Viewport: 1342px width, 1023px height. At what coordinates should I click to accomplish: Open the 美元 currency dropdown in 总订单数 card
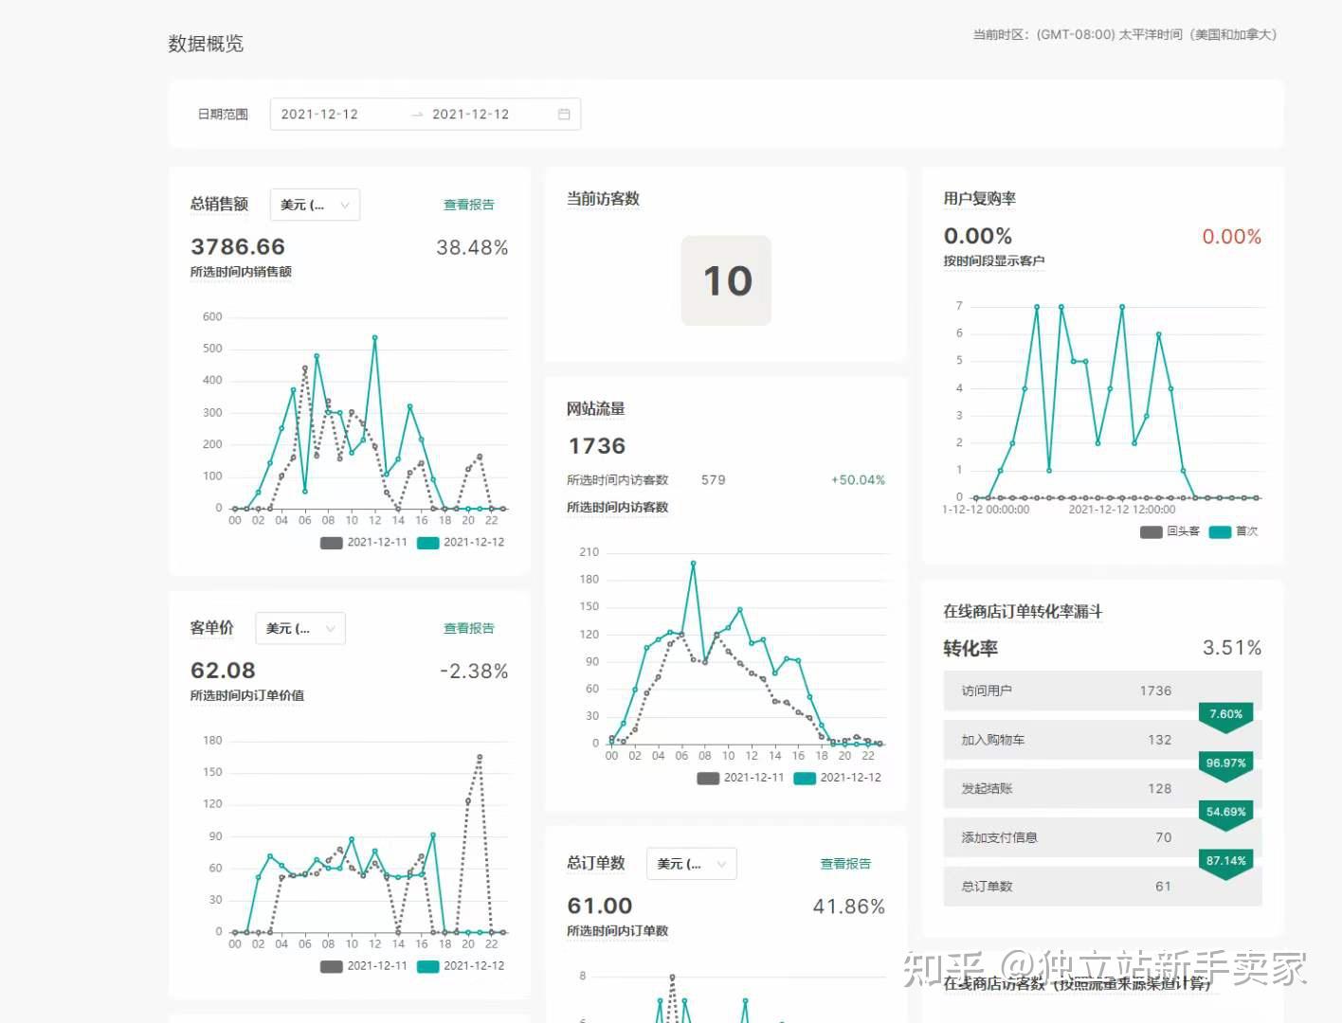[691, 863]
